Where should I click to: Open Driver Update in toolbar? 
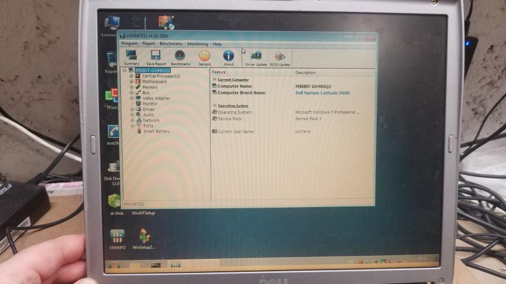tap(256, 58)
